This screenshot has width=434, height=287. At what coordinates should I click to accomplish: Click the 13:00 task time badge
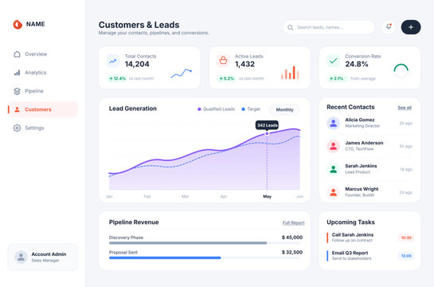pos(406,256)
